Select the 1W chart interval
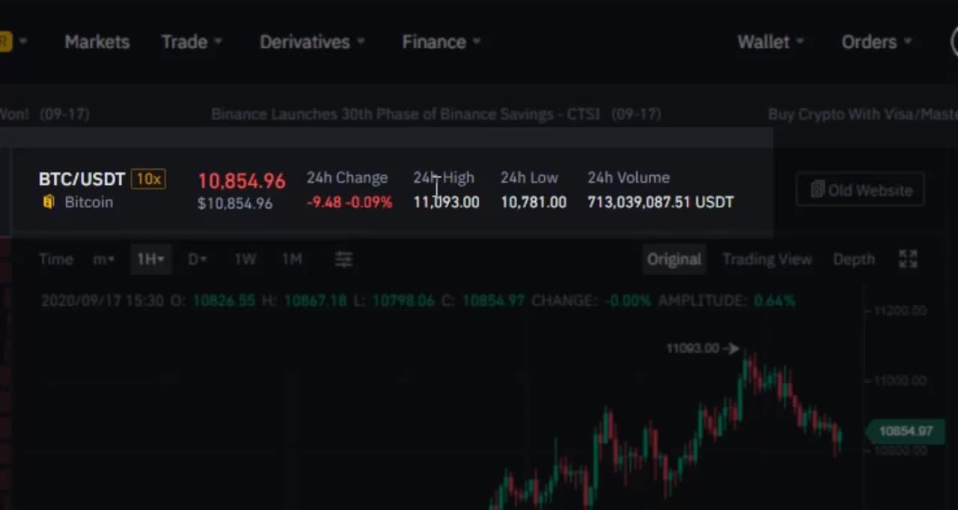This screenshot has height=510, width=958. pos(245,259)
